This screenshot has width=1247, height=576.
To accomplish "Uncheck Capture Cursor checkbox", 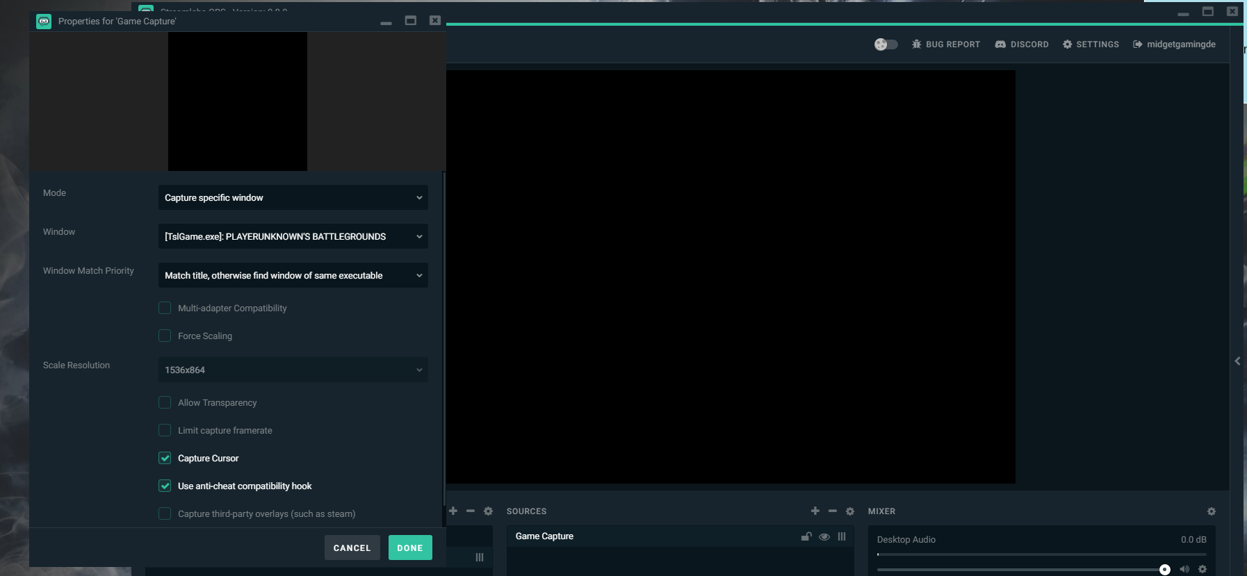I will pos(165,458).
